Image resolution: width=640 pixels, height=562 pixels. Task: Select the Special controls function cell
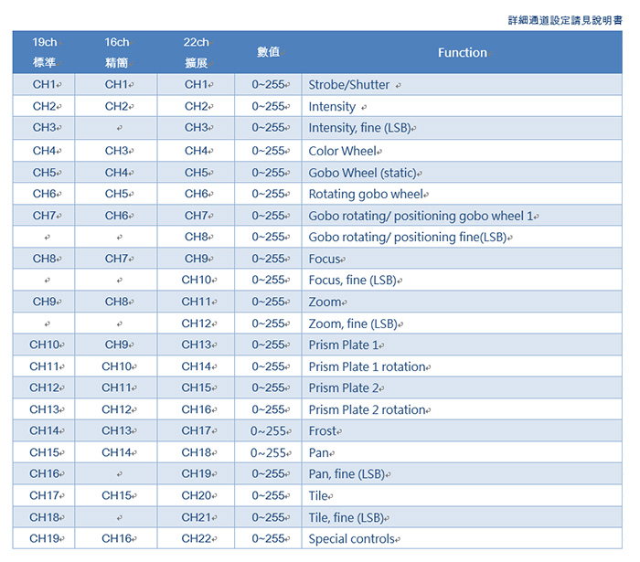352,539
